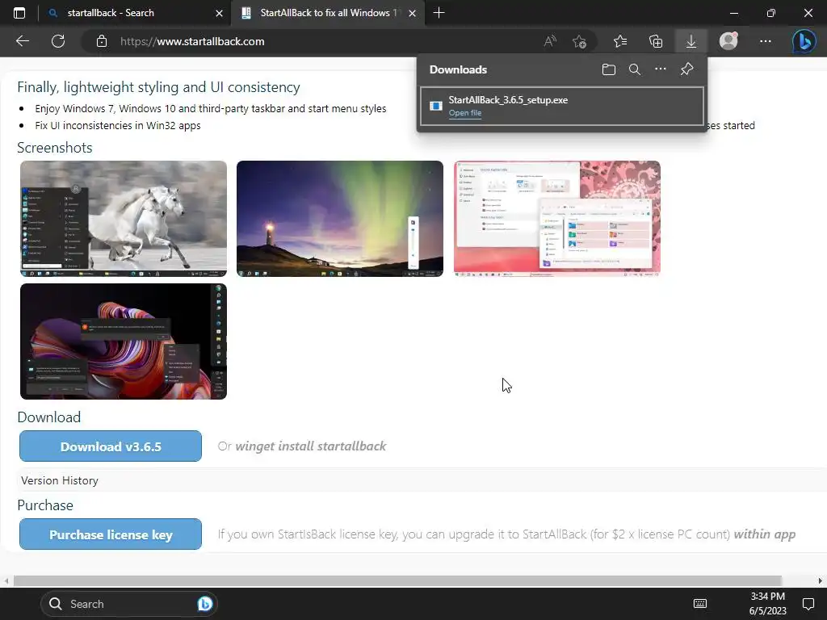Open the aurora lighthouse screenshot thumbnail
The height and width of the screenshot is (620, 827).
340,219
